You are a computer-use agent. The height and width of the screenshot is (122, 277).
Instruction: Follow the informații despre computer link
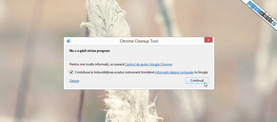tap(174, 72)
